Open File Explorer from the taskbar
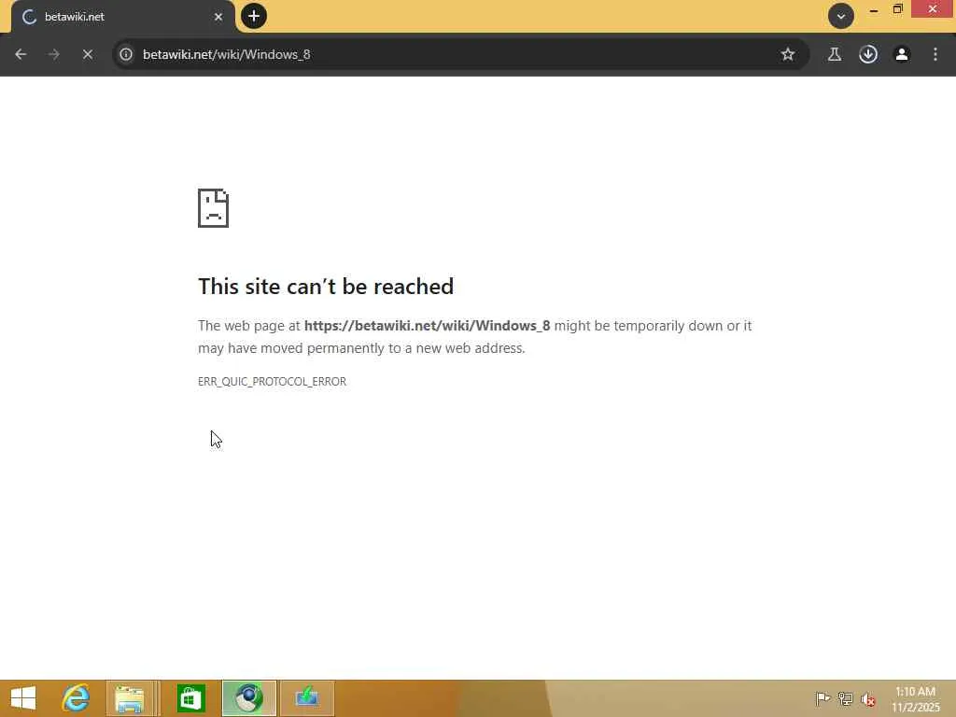The image size is (956, 717). pyautogui.click(x=130, y=698)
